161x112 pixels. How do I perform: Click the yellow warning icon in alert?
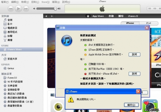(x=71, y=99)
